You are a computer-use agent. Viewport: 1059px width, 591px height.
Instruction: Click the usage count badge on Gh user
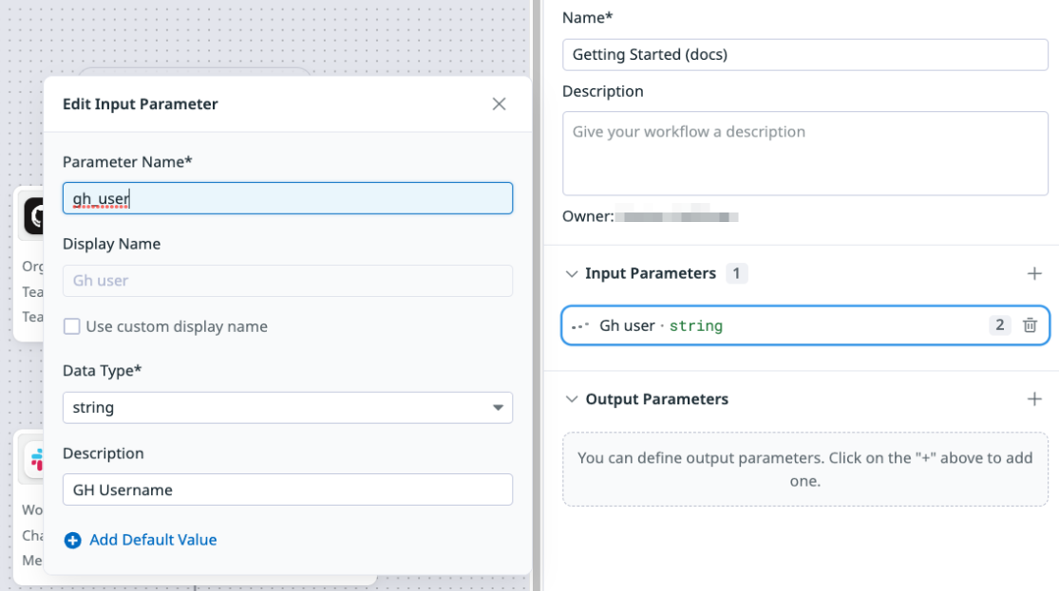(x=999, y=325)
